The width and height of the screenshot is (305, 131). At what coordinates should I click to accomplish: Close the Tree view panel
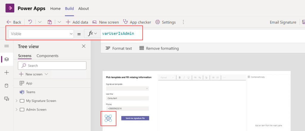pyautogui.click(x=84, y=46)
